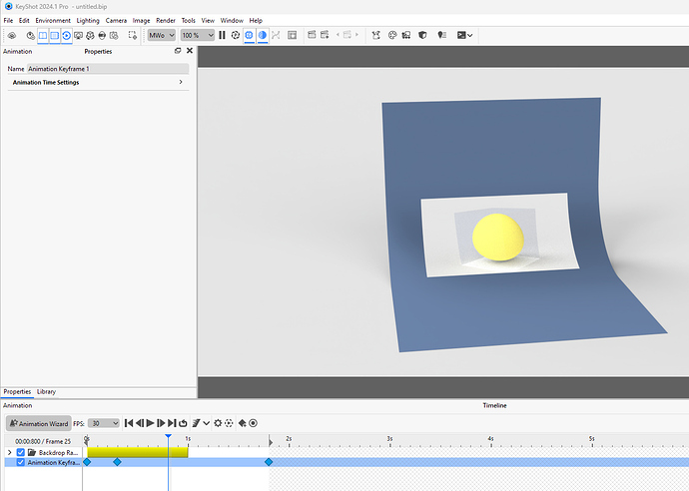
Task: Open the Edit menu
Action: point(24,20)
